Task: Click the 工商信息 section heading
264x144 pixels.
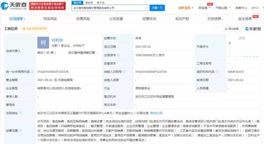Action: pos(11,29)
